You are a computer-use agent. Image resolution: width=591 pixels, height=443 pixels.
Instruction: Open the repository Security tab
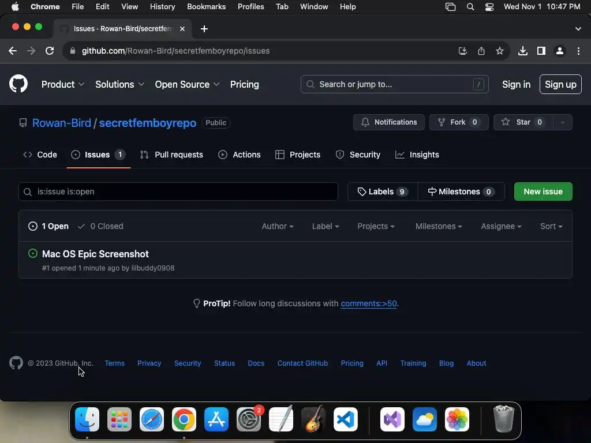358,155
